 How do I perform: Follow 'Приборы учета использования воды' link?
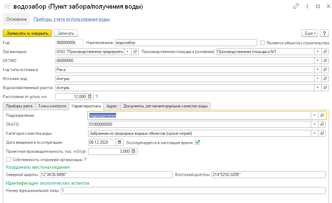tap(71, 19)
